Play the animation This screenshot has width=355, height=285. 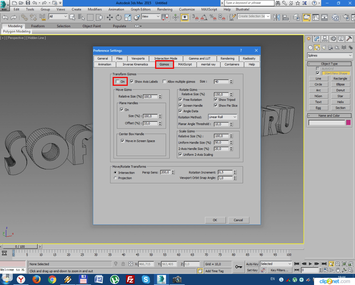(310, 264)
